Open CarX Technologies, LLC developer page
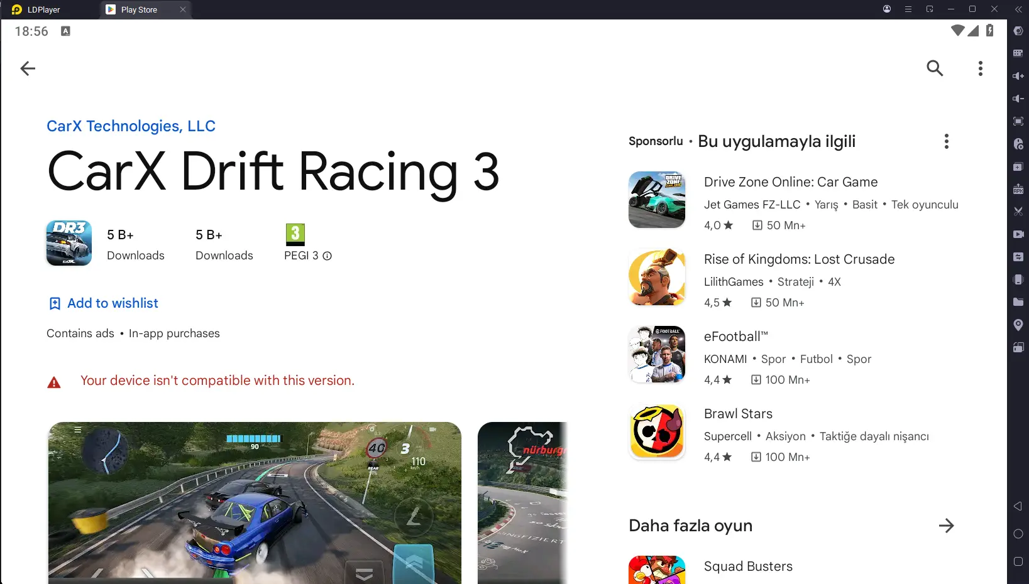 (131, 126)
